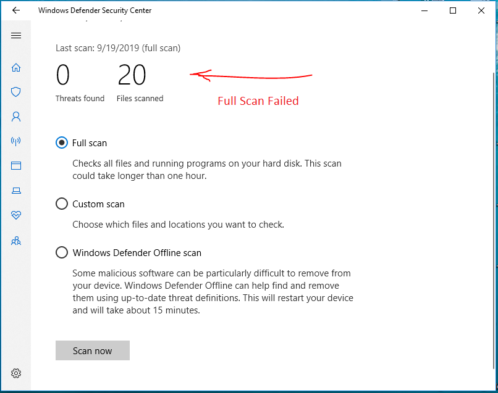The image size is (498, 393).
Task: Minimize the Windows Defender window
Action: click(x=424, y=10)
